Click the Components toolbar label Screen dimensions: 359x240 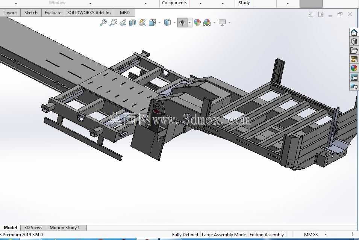pos(174,3)
